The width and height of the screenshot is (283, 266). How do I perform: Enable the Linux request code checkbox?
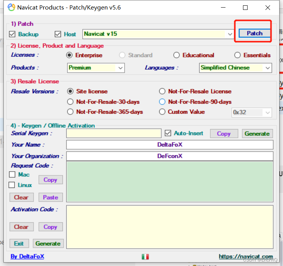pos(12,185)
